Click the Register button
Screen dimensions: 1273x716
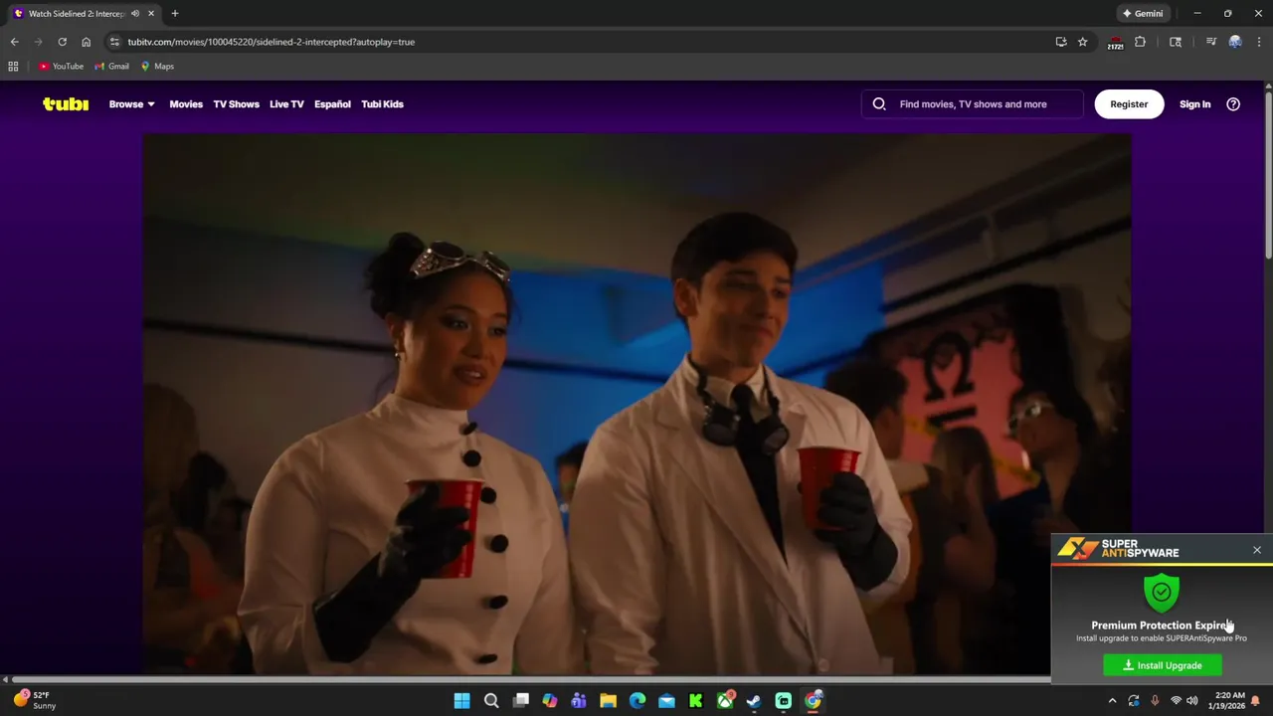(1129, 103)
